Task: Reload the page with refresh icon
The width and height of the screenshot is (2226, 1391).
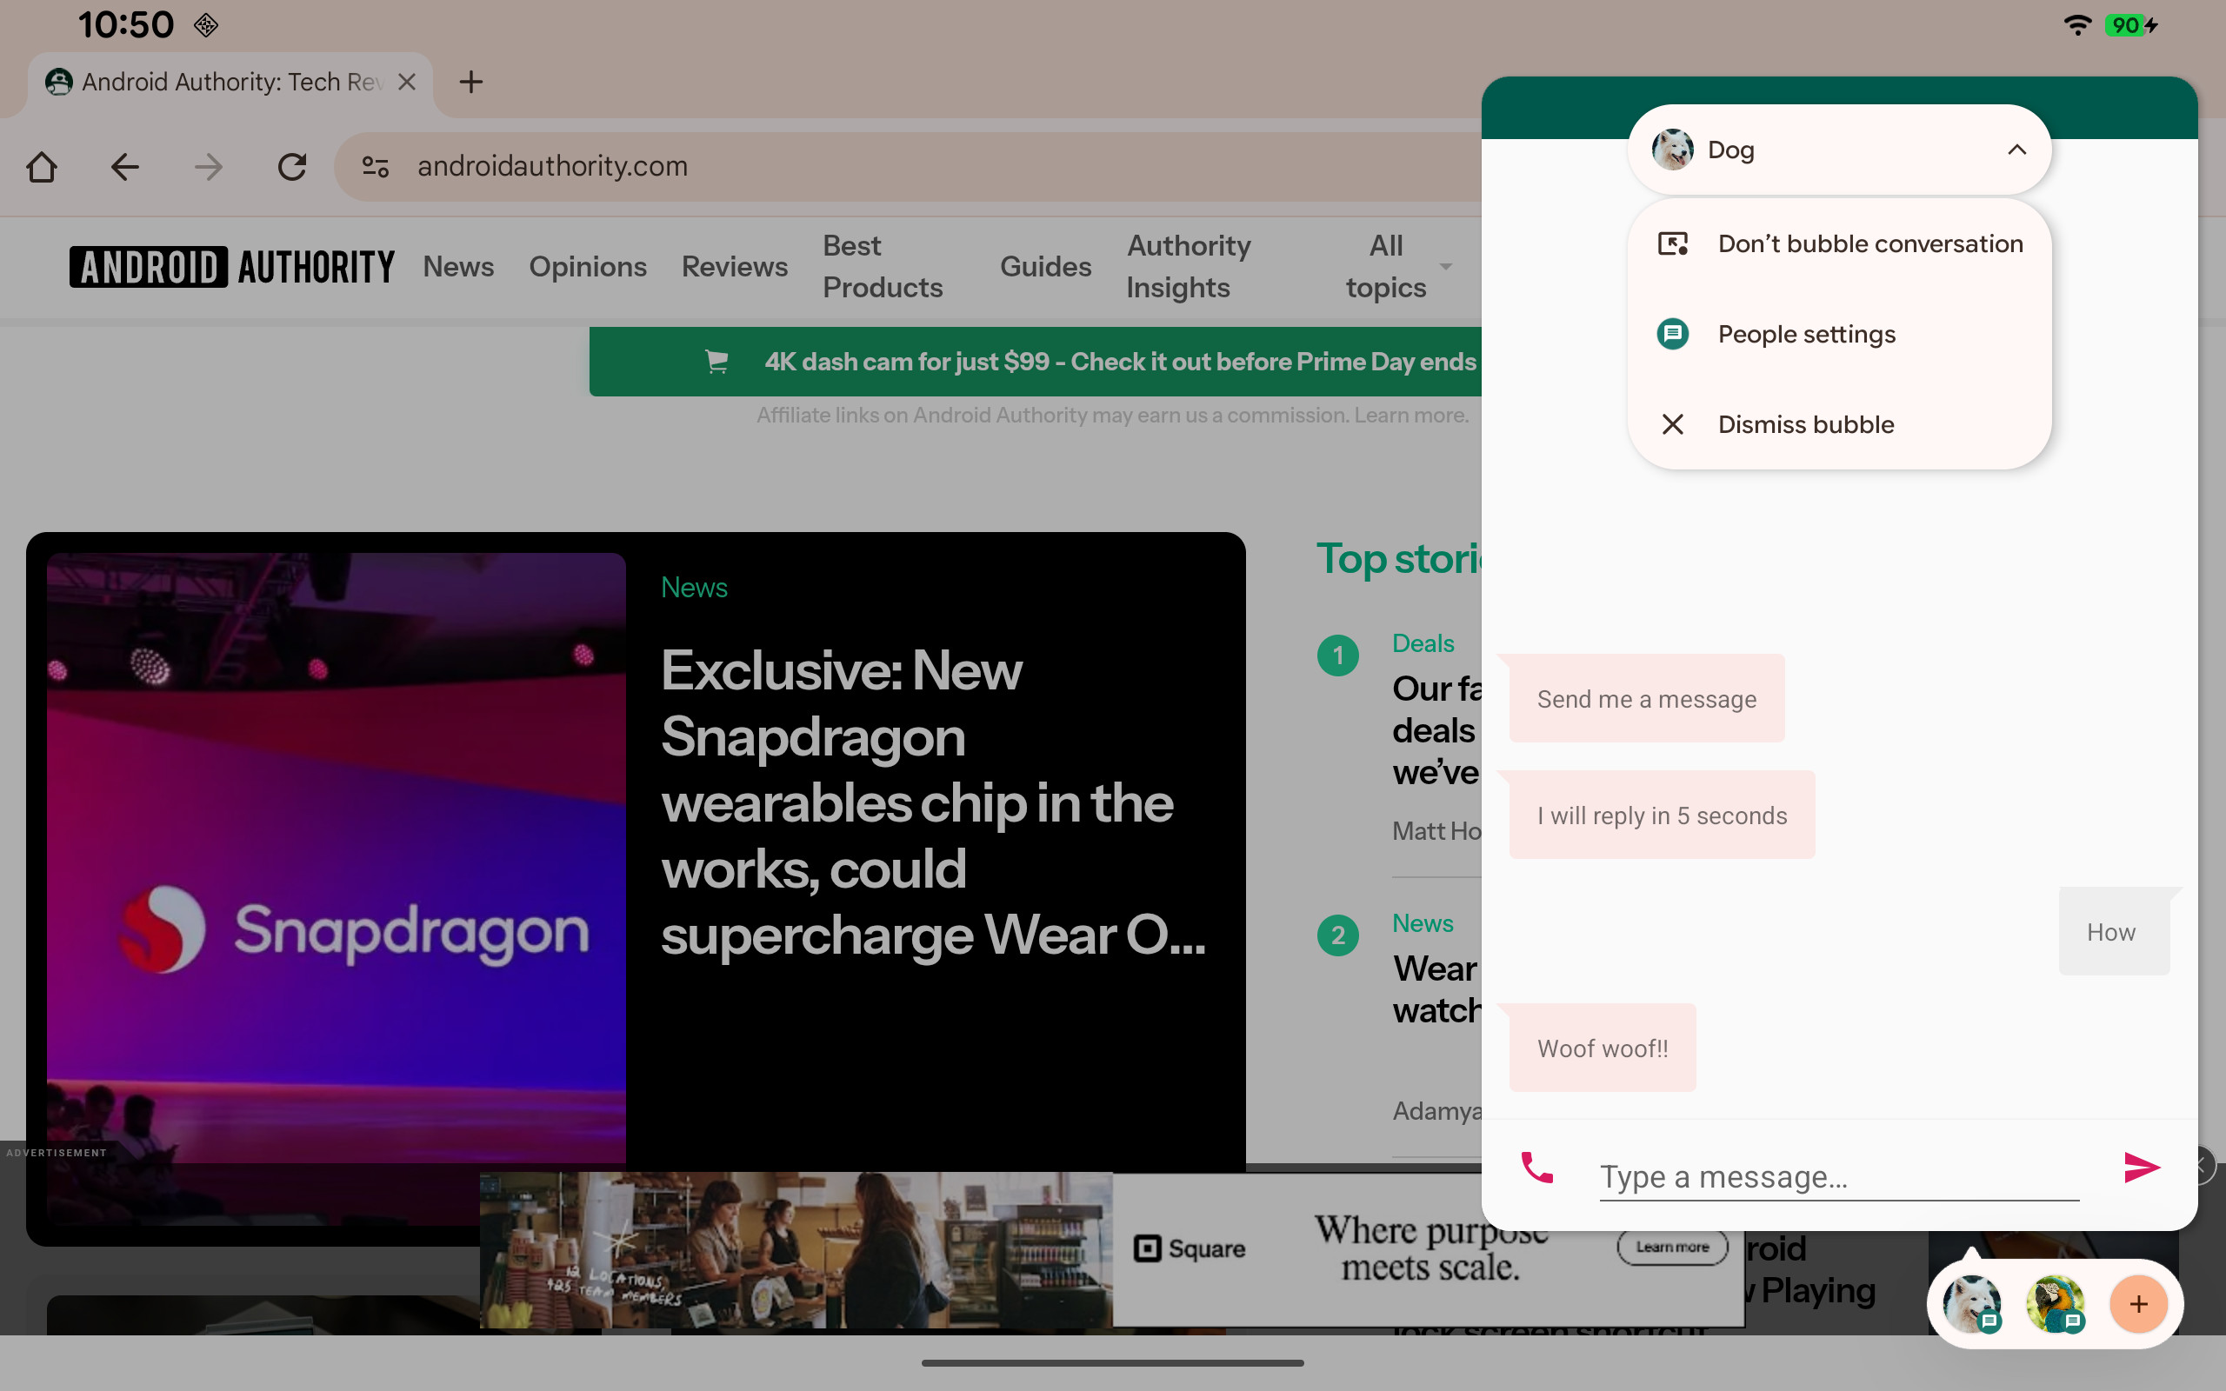Action: pyautogui.click(x=292, y=167)
